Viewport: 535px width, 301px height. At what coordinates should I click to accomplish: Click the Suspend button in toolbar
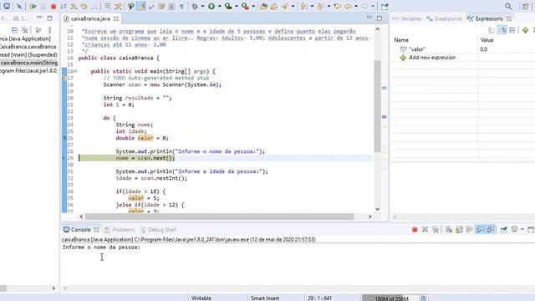[x=43, y=6]
